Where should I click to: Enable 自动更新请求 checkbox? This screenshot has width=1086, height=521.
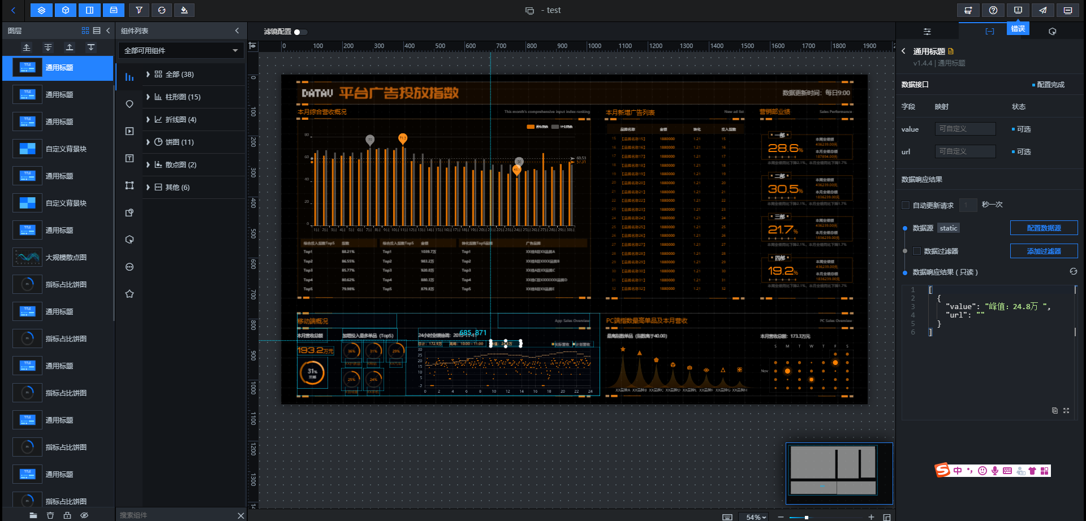point(906,205)
